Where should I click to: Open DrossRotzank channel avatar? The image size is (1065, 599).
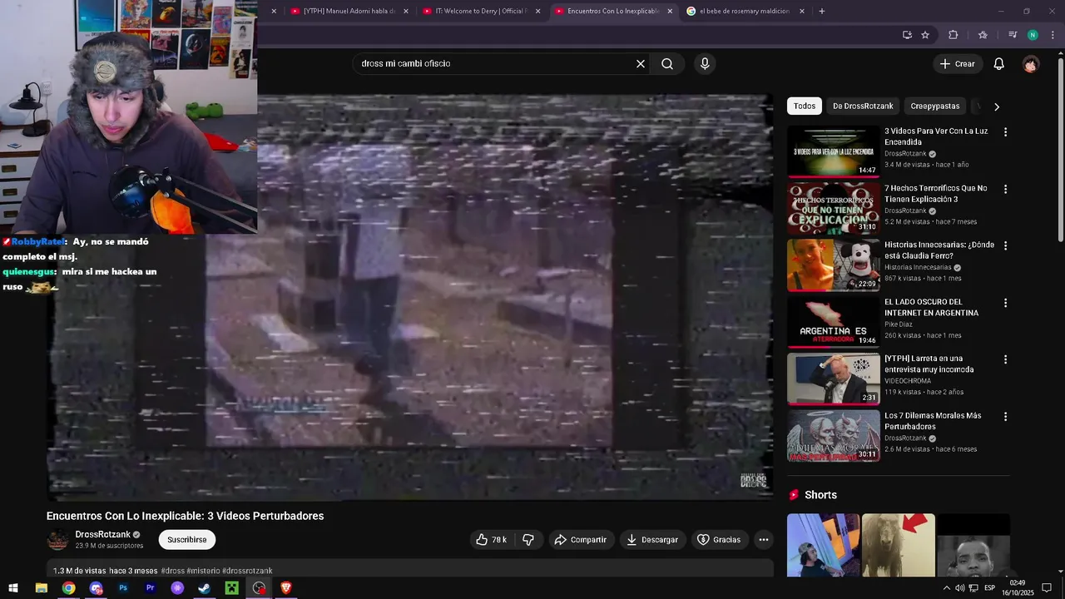pyautogui.click(x=58, y=540)
